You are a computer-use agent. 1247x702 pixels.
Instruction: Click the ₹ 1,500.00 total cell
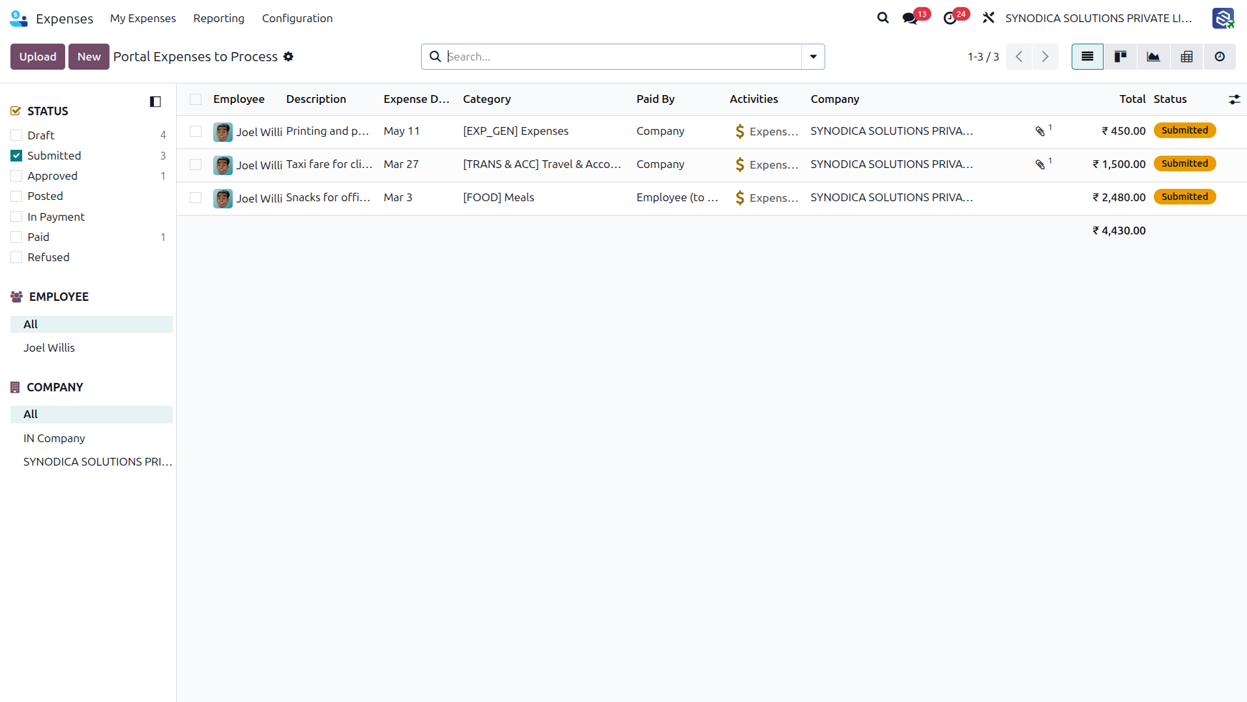(1119, 164)
